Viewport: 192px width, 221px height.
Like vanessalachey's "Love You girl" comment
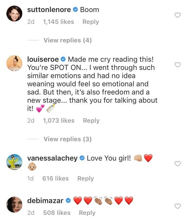coord(177,164)
